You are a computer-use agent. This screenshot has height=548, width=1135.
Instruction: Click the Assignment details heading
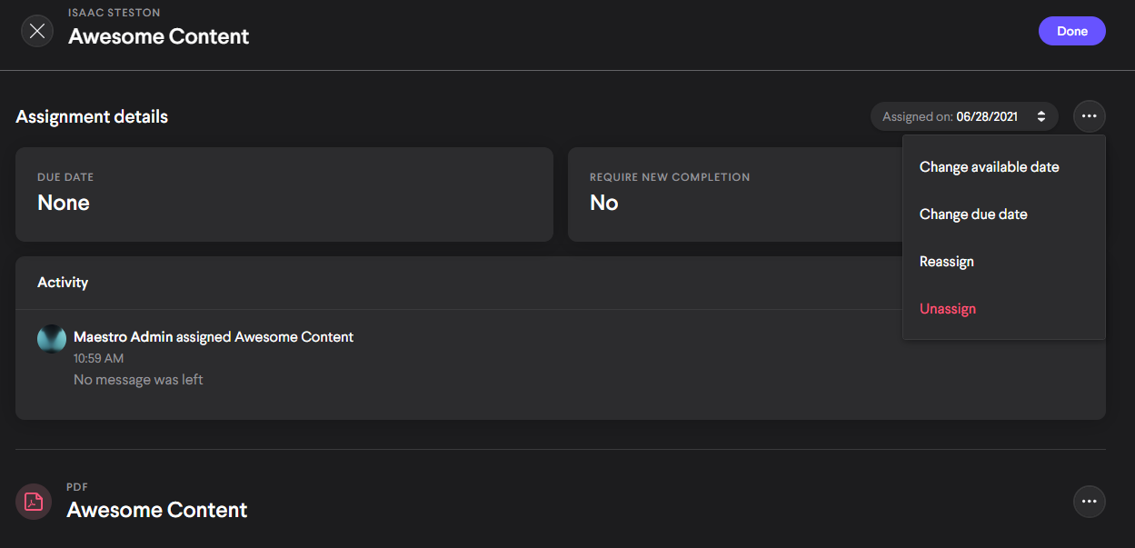click(92, 116)
